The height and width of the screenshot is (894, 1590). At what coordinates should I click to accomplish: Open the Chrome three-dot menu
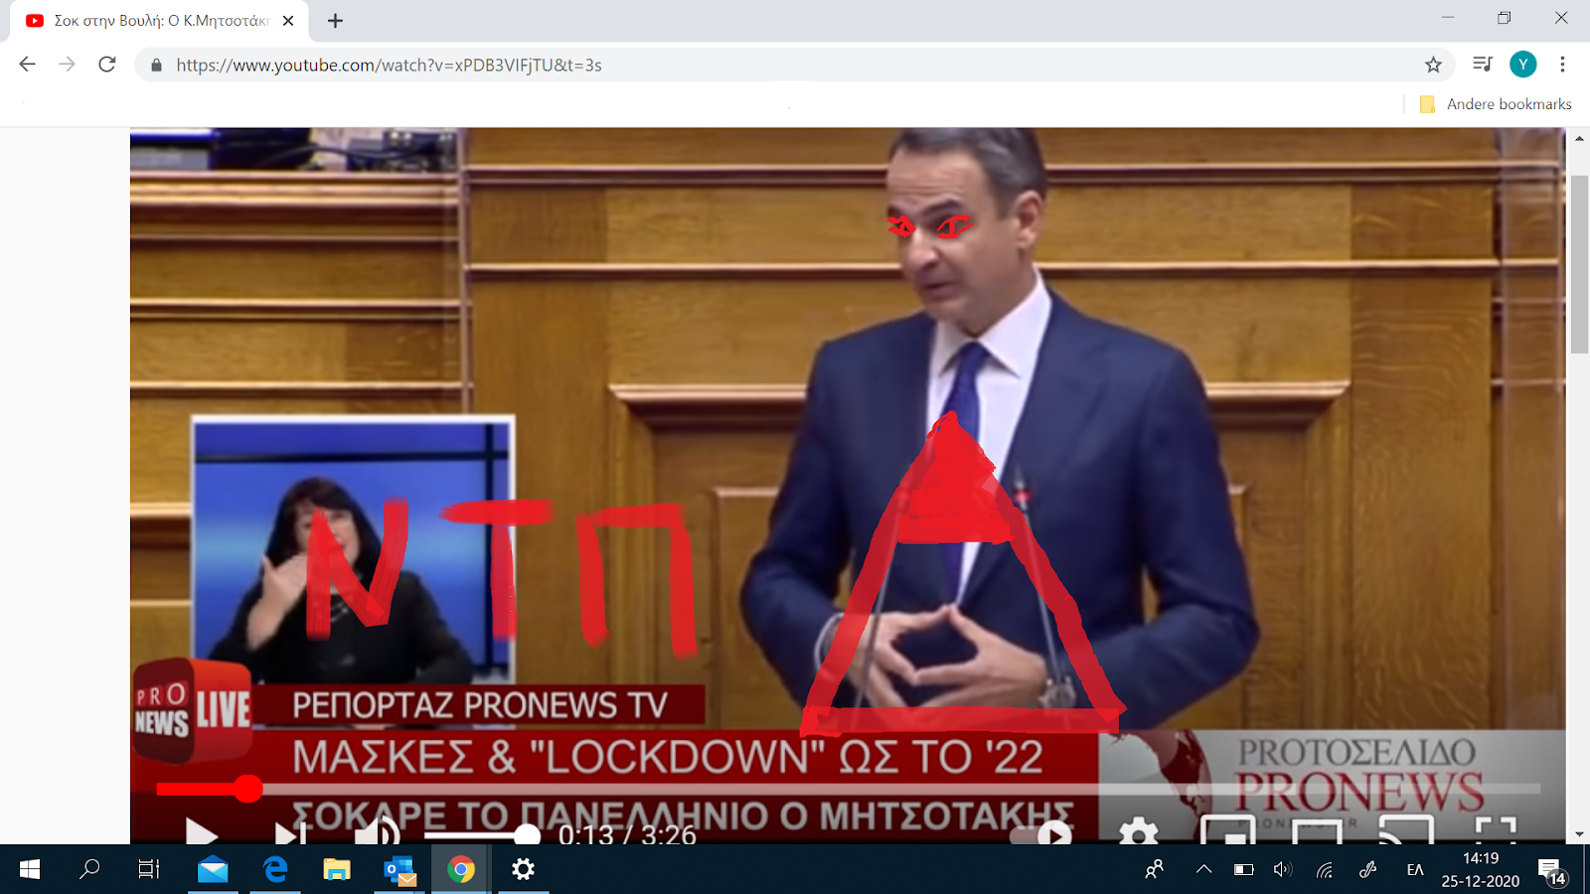[1562, 65]
